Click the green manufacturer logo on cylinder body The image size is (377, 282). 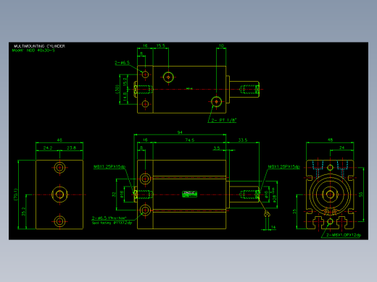pyautogui.click(x=189, y=194)
